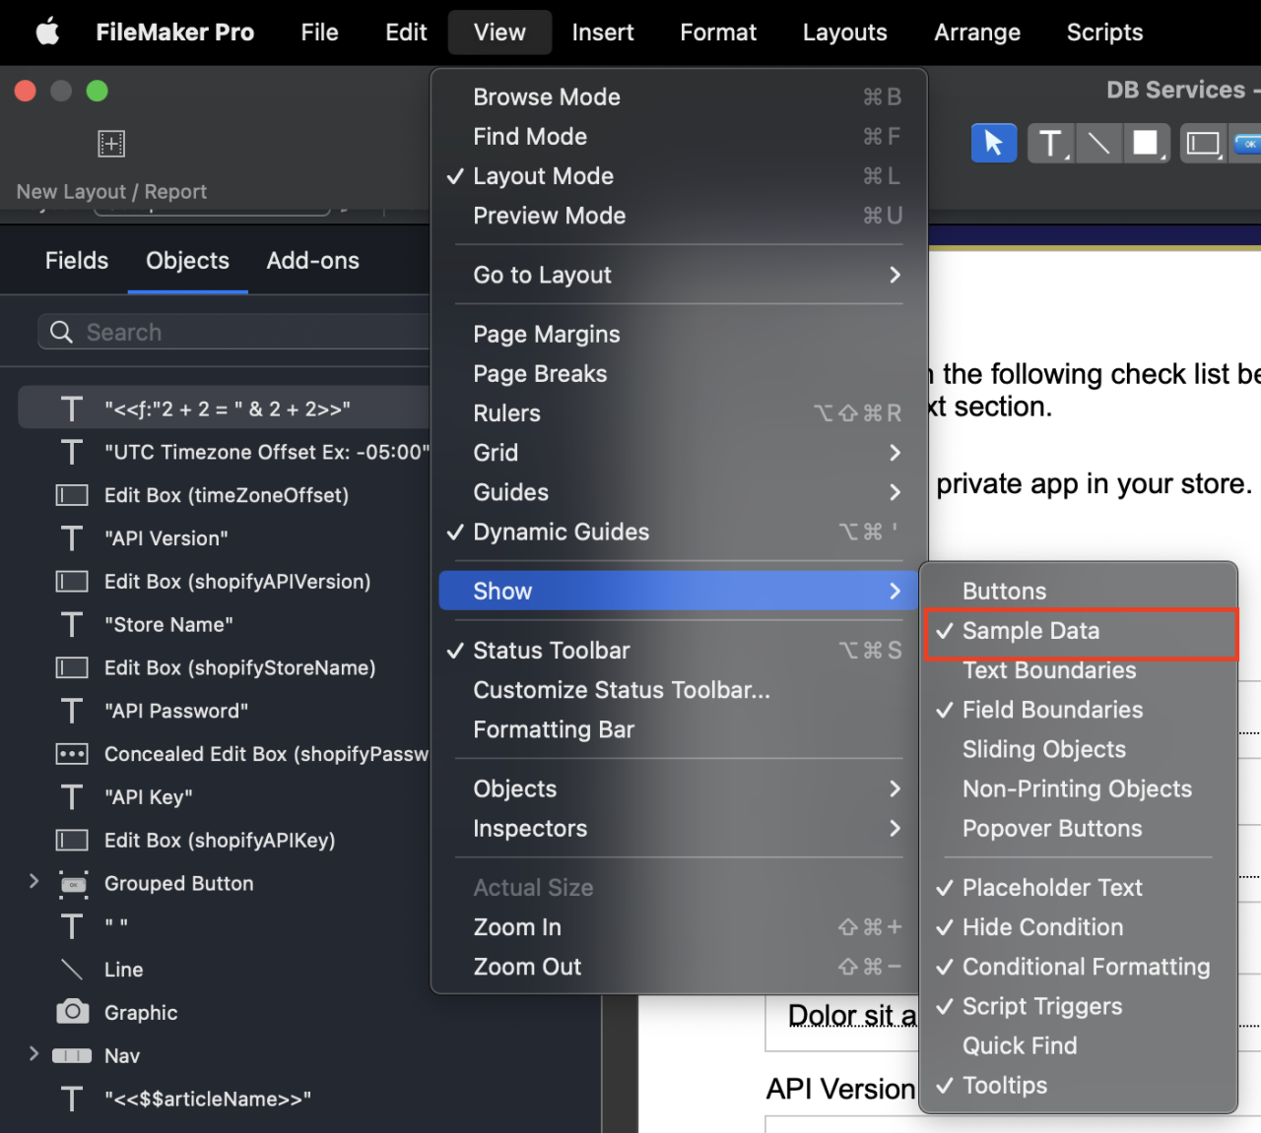Expand the Grid submenu
1261x1133 pixels.
(x=679, y=453)
